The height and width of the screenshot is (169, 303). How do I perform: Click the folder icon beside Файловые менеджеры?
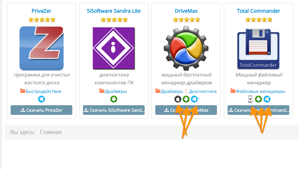[x=233, y=91]
